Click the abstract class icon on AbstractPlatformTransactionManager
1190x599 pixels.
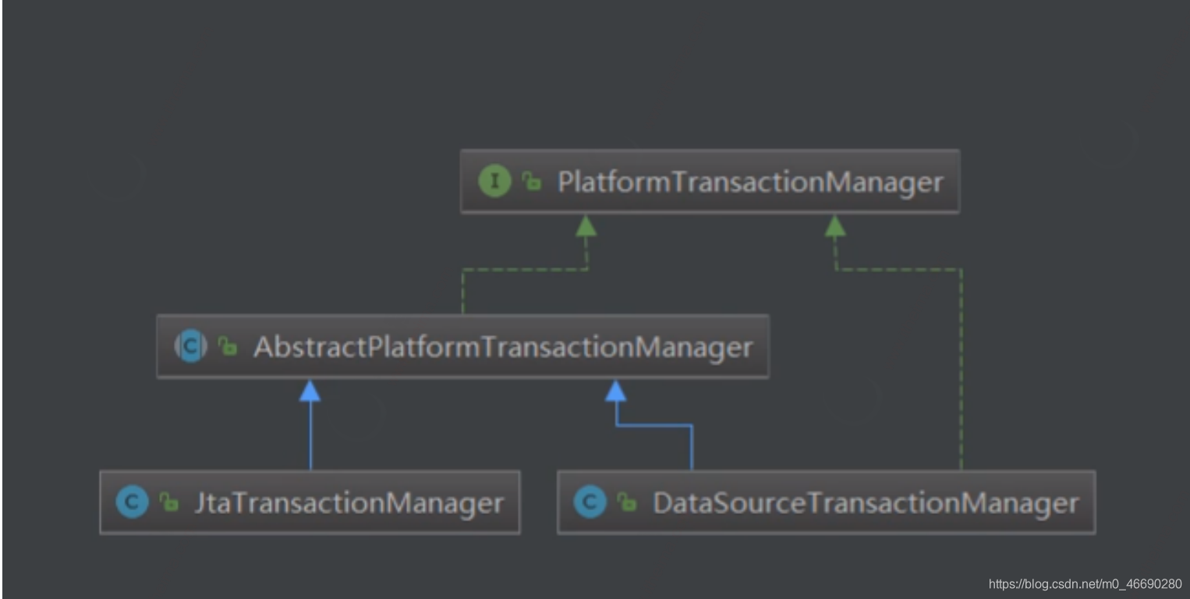click(x=191, y=347)
